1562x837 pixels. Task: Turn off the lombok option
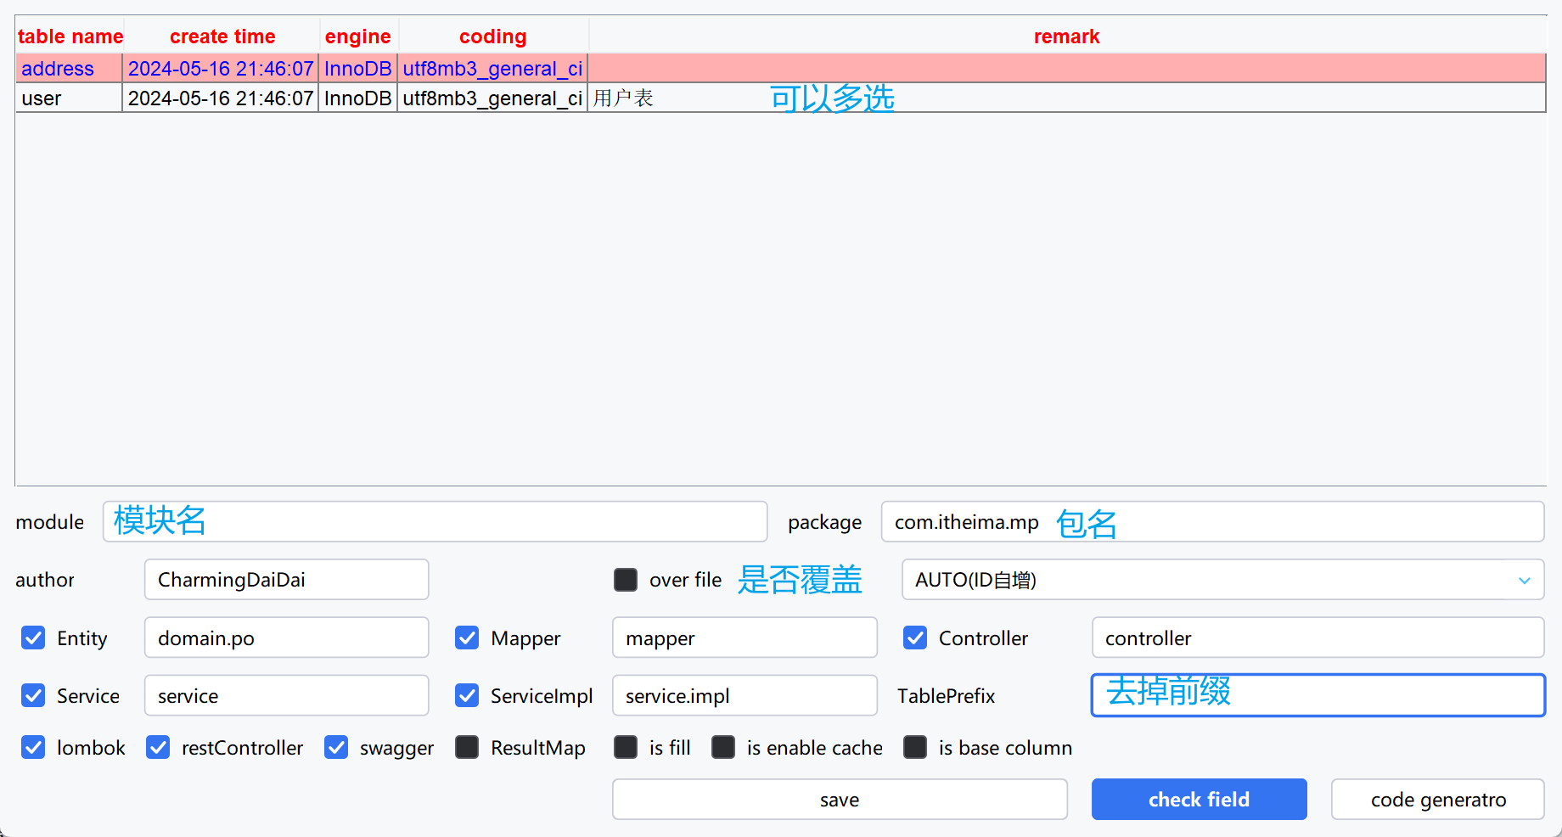click(33, 747)
